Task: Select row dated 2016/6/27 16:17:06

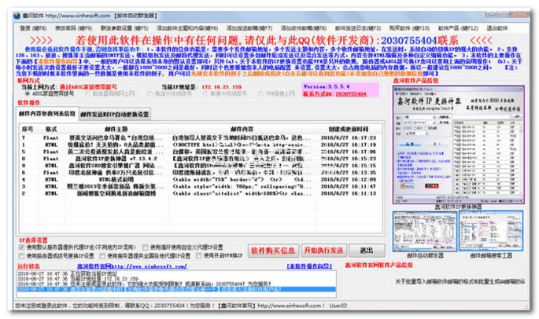Action: pos(201,152)
